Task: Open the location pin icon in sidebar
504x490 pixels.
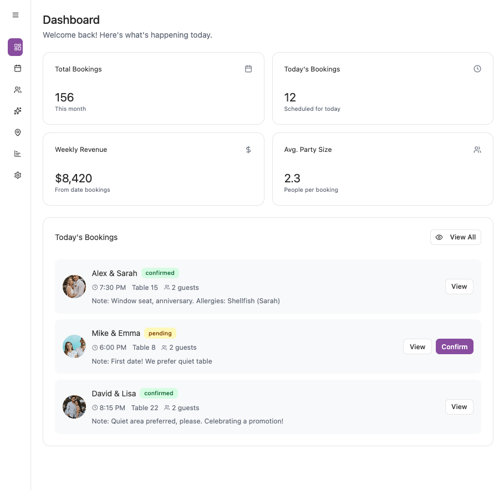Action: point(18,132)
